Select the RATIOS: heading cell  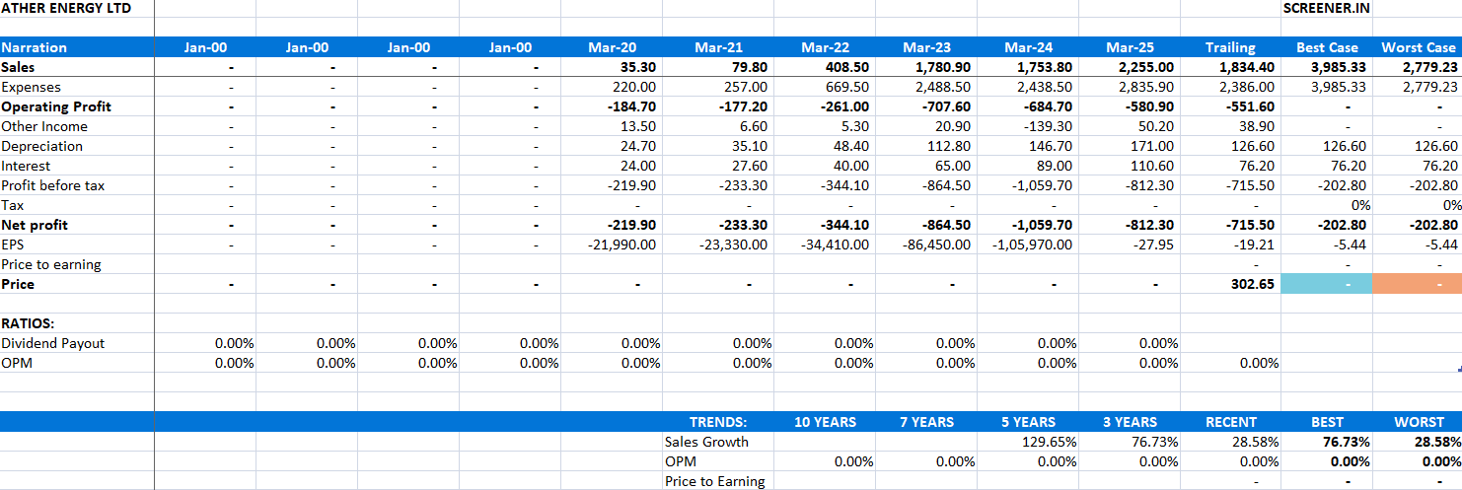(x=28, y=323)
